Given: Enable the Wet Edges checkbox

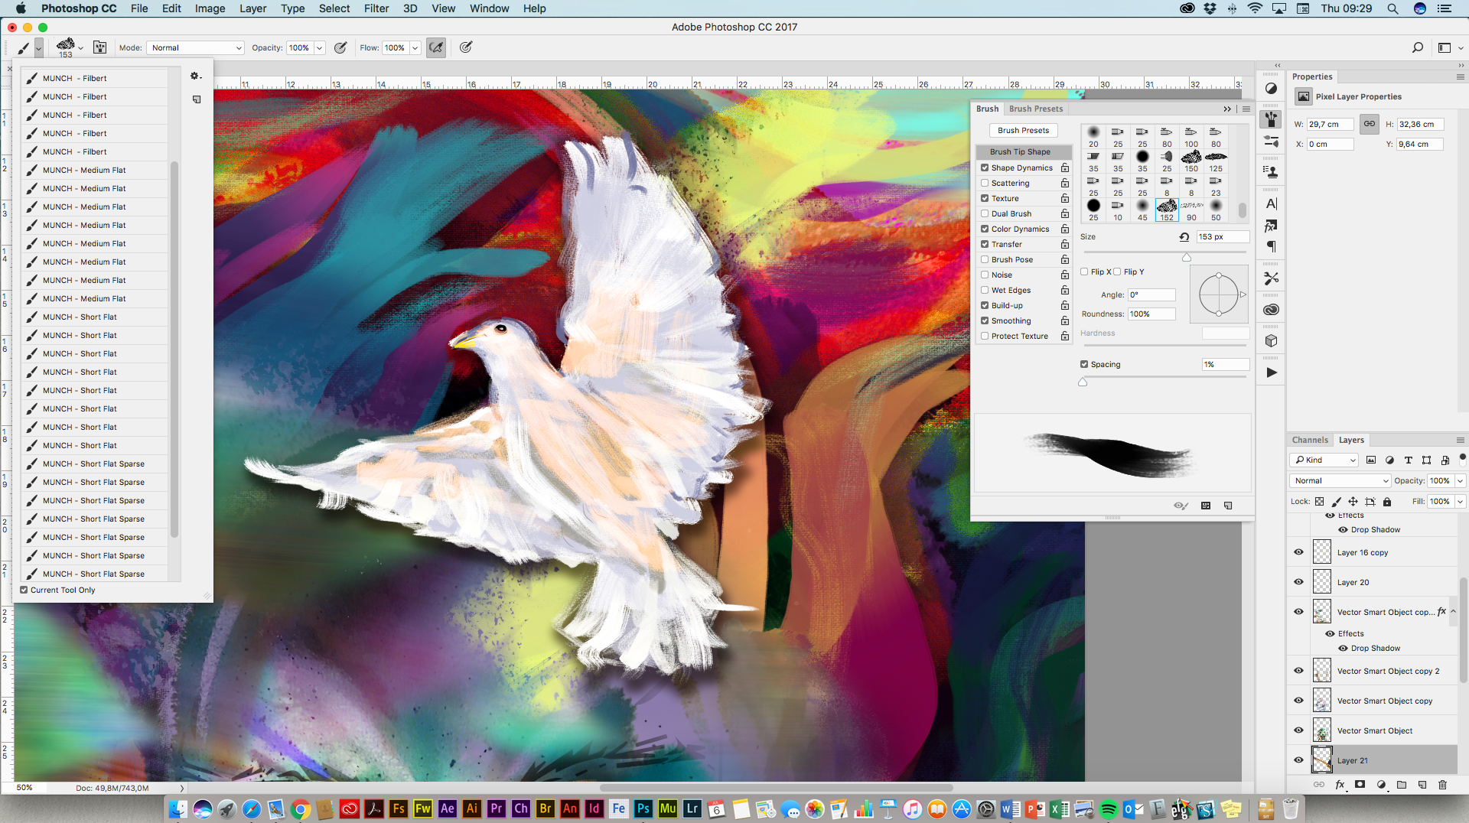Looking at the screenshot, I should 985,290.
